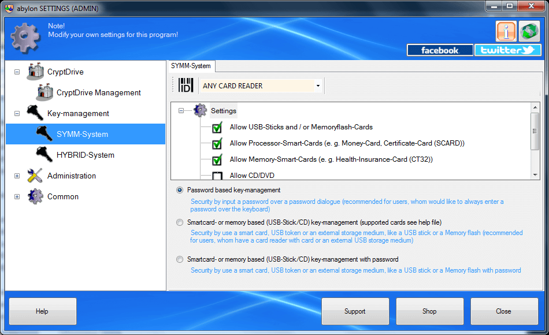
Task: Click the green globe update icon
Action: 529,31
